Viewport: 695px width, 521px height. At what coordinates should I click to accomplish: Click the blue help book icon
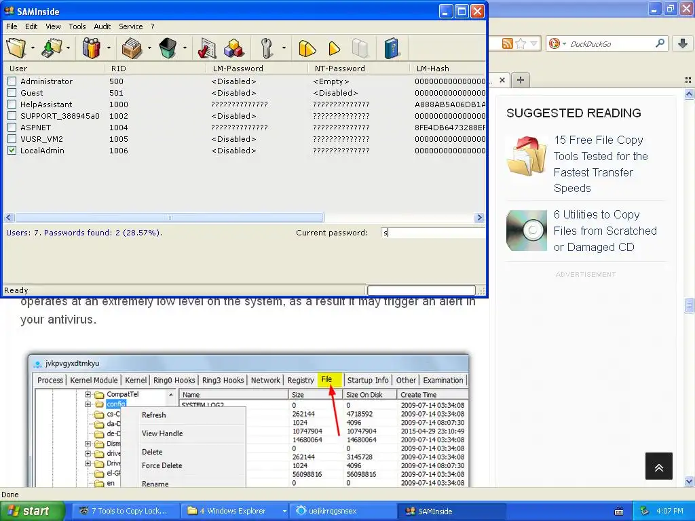coord(392,48)
